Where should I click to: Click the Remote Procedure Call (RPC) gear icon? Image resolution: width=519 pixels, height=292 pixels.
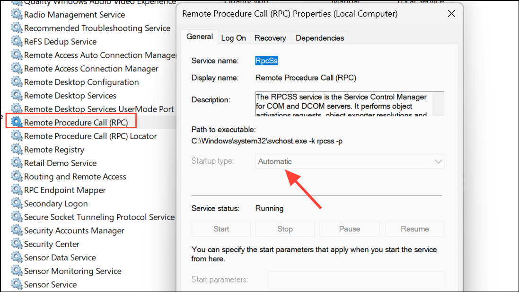pyautogui.click(x=16, y=122)
